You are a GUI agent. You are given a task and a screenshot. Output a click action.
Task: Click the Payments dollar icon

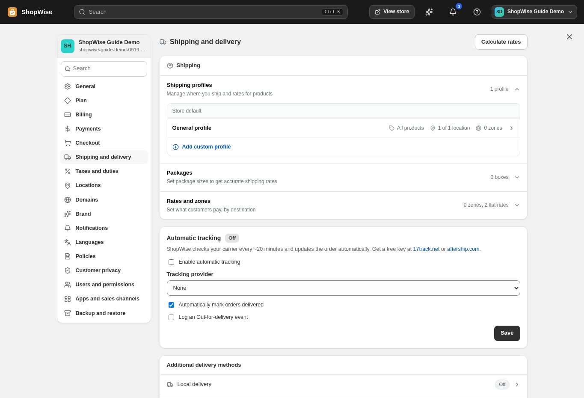[68, 129]
